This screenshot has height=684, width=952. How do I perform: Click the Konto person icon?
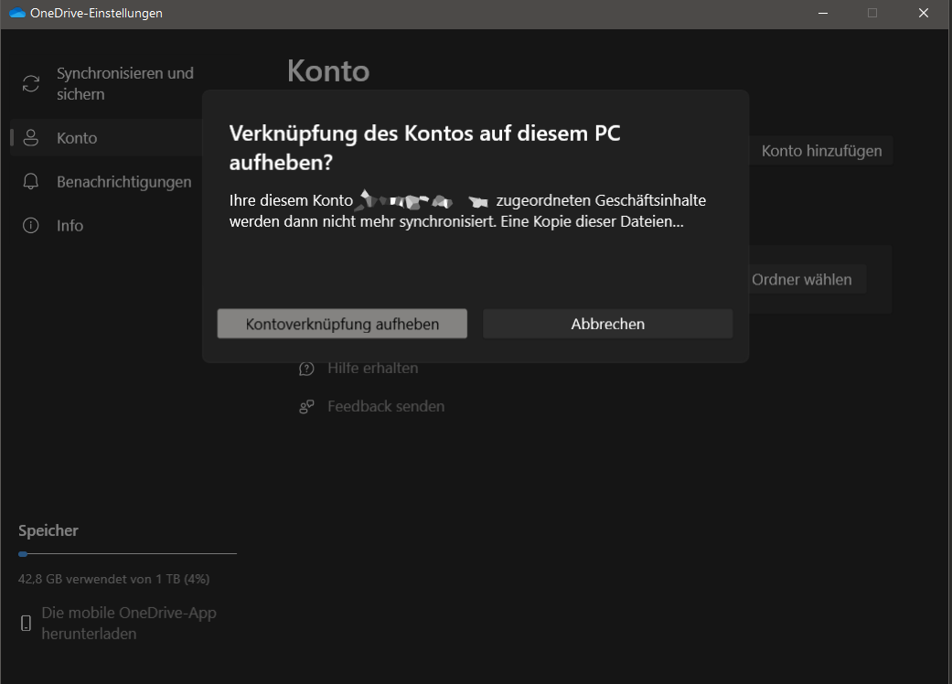[31, 138]
